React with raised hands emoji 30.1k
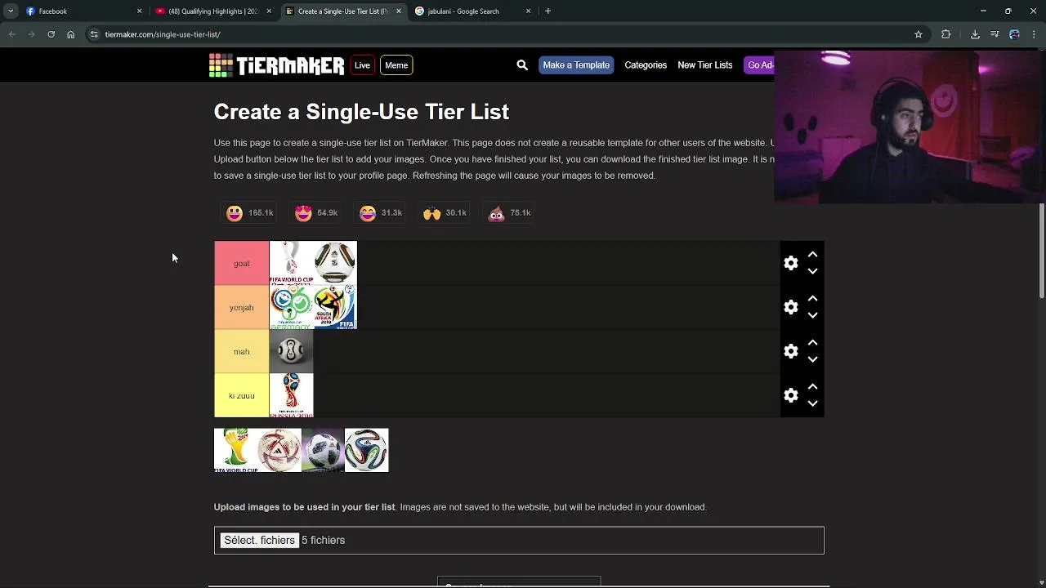The height and width of the screenshot is (588, 1046). coord(445,213)
